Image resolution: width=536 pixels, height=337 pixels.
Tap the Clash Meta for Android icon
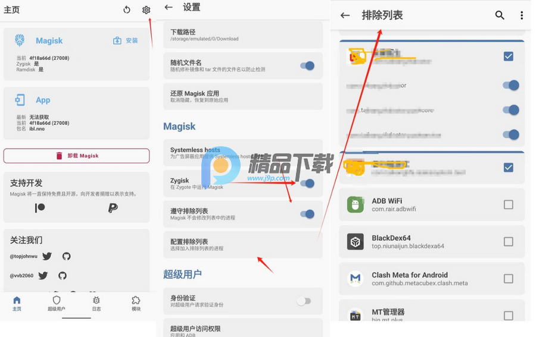[x=356, y=279]
